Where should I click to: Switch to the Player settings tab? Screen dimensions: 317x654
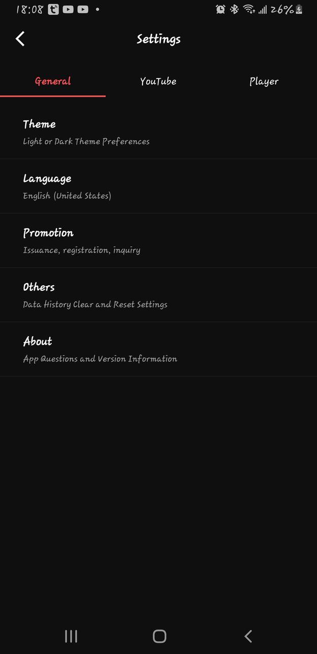click(x=264, y=81)
